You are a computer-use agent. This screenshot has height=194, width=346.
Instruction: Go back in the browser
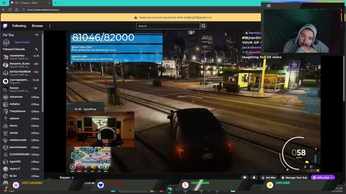point(4,10)
